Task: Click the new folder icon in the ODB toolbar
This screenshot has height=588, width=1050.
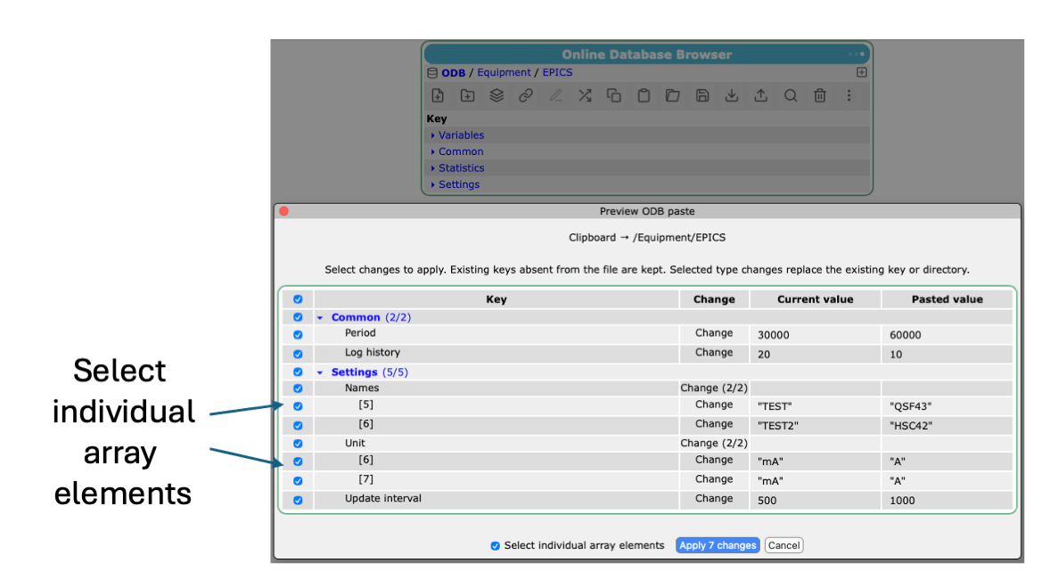Action: coord(467,95)
